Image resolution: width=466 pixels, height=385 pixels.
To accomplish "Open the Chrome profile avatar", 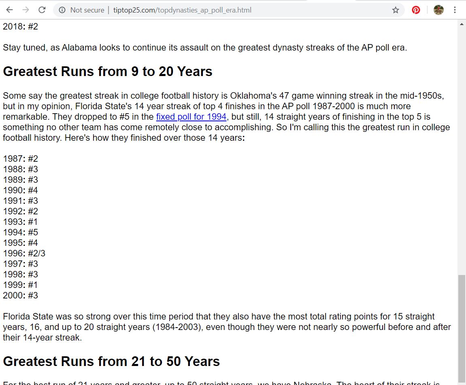I will coord(438,10).
